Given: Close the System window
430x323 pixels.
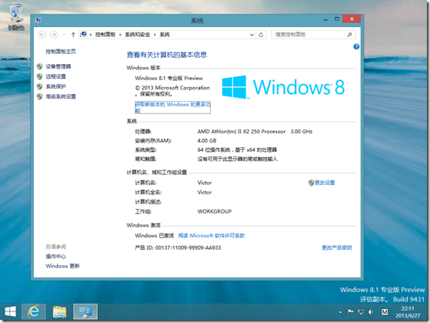Looking at the screenshot, I should point(352,19).
